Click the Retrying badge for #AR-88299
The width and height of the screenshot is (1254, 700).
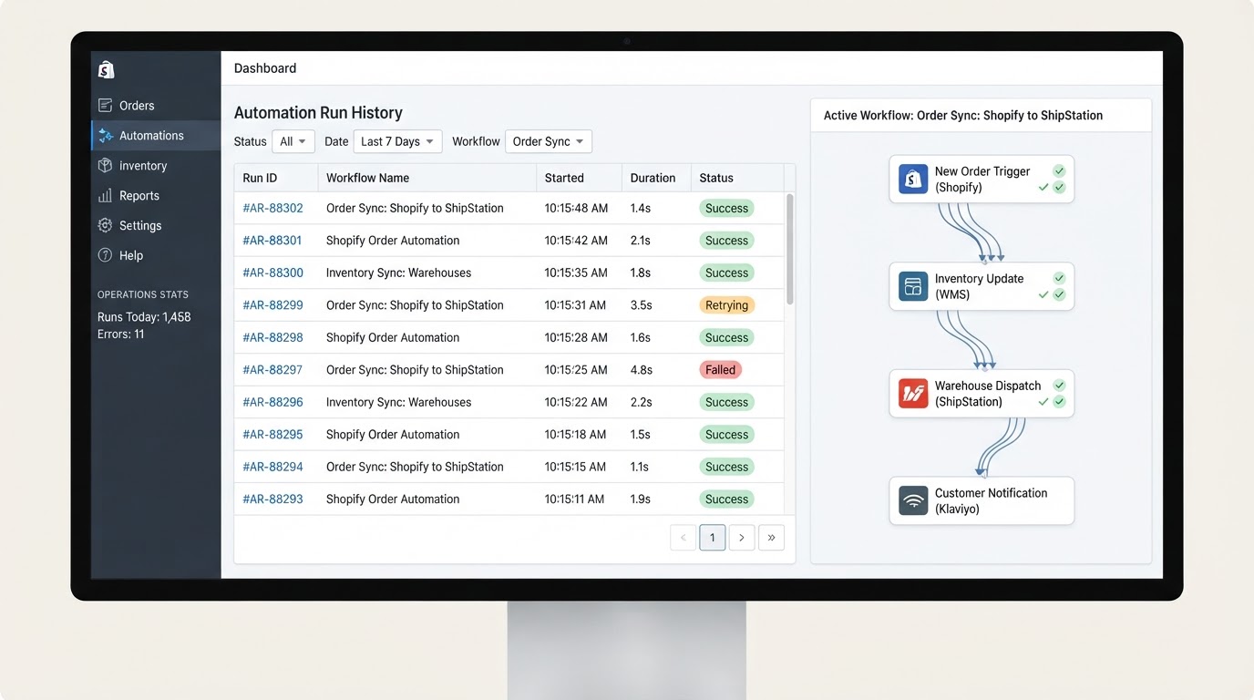726,305
